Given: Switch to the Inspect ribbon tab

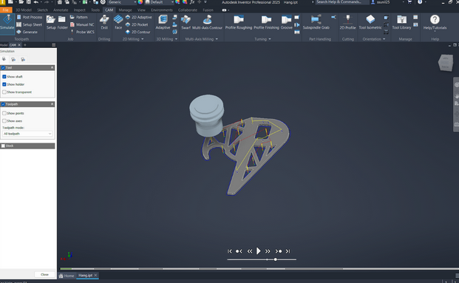Looking at the screenshot, I should 80,10.
